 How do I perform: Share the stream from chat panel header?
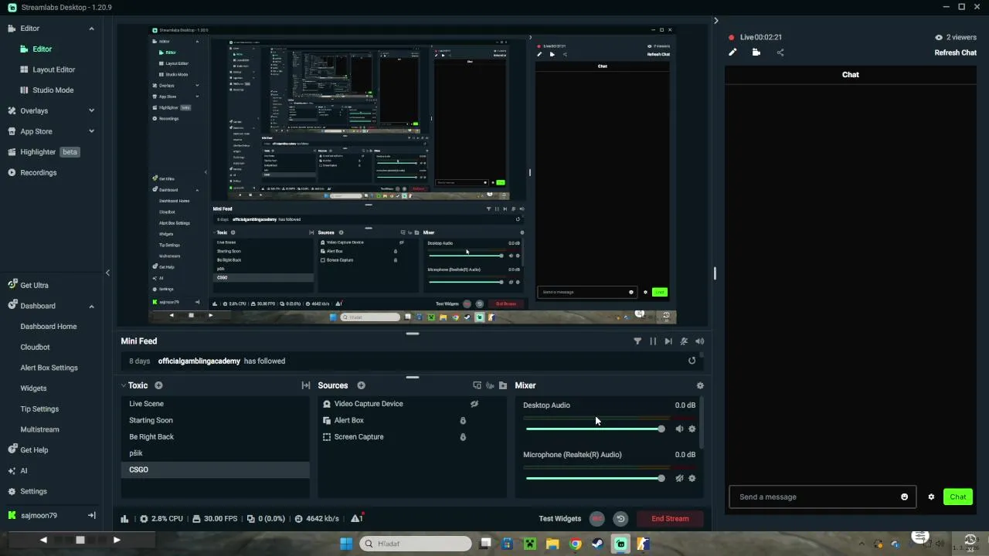click(x=780, y=53)
